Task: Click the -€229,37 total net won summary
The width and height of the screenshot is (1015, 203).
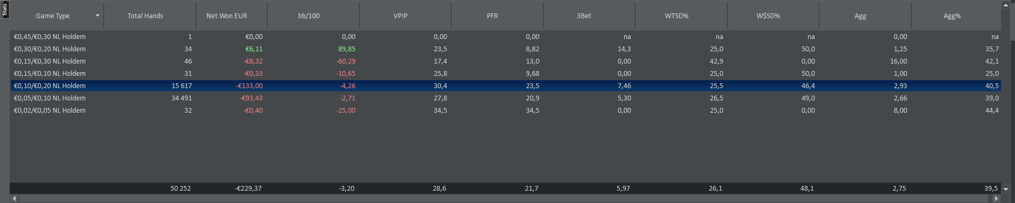Action: (248, 189)
